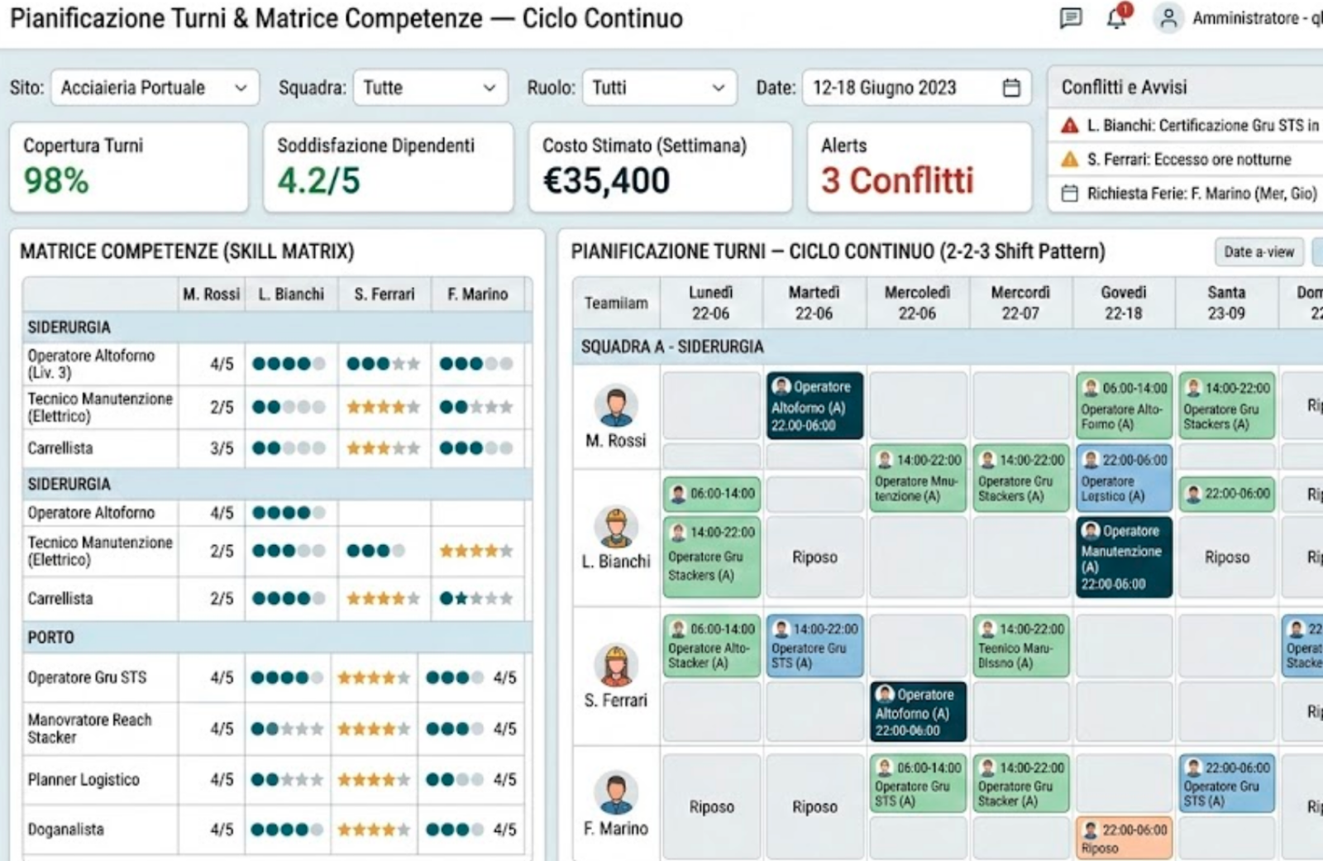Image resolution: width=1323 pixels, height=861 pixels.
Task: Open the notifications bell with badge
Action: [1116, 20]
